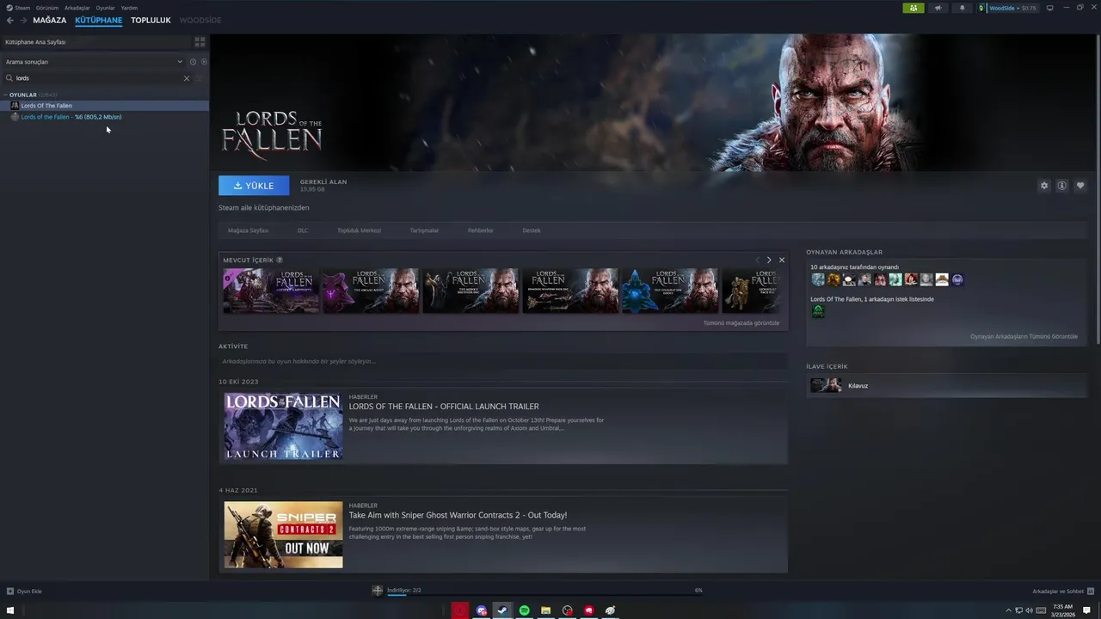
Task: Open the Take Aim with Sniper Ghost Warrior headline
Action: pos(458,515)
